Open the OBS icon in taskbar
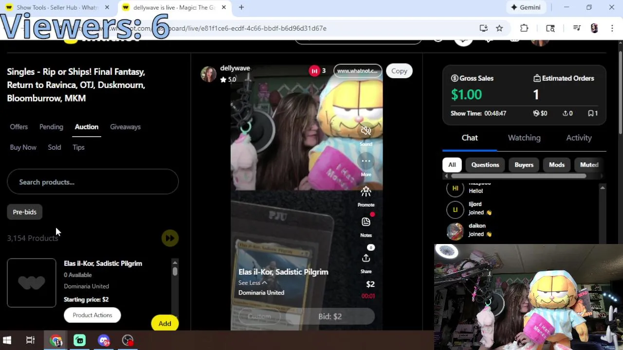The width and height of the screenshot is (623, 350). coord(128,340)
